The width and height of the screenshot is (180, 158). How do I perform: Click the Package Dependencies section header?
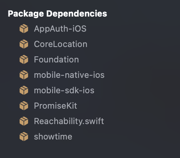[x=57, y=13]
